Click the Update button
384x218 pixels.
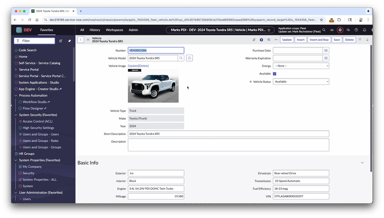[x=287, y=40]
